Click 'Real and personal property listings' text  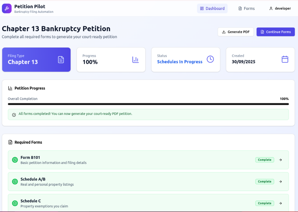47,184
